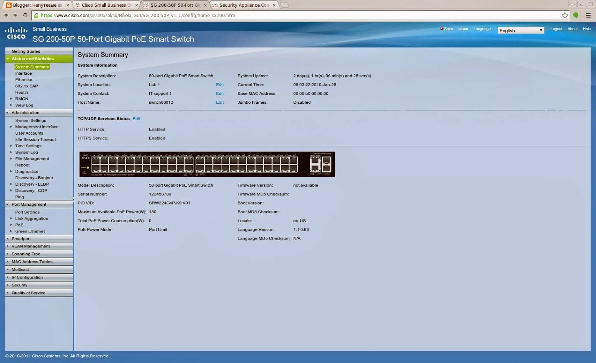The height and width of the screenshot is (363, 596).
Task: Open System Summary in sidebar
Action: coord(32,67)
